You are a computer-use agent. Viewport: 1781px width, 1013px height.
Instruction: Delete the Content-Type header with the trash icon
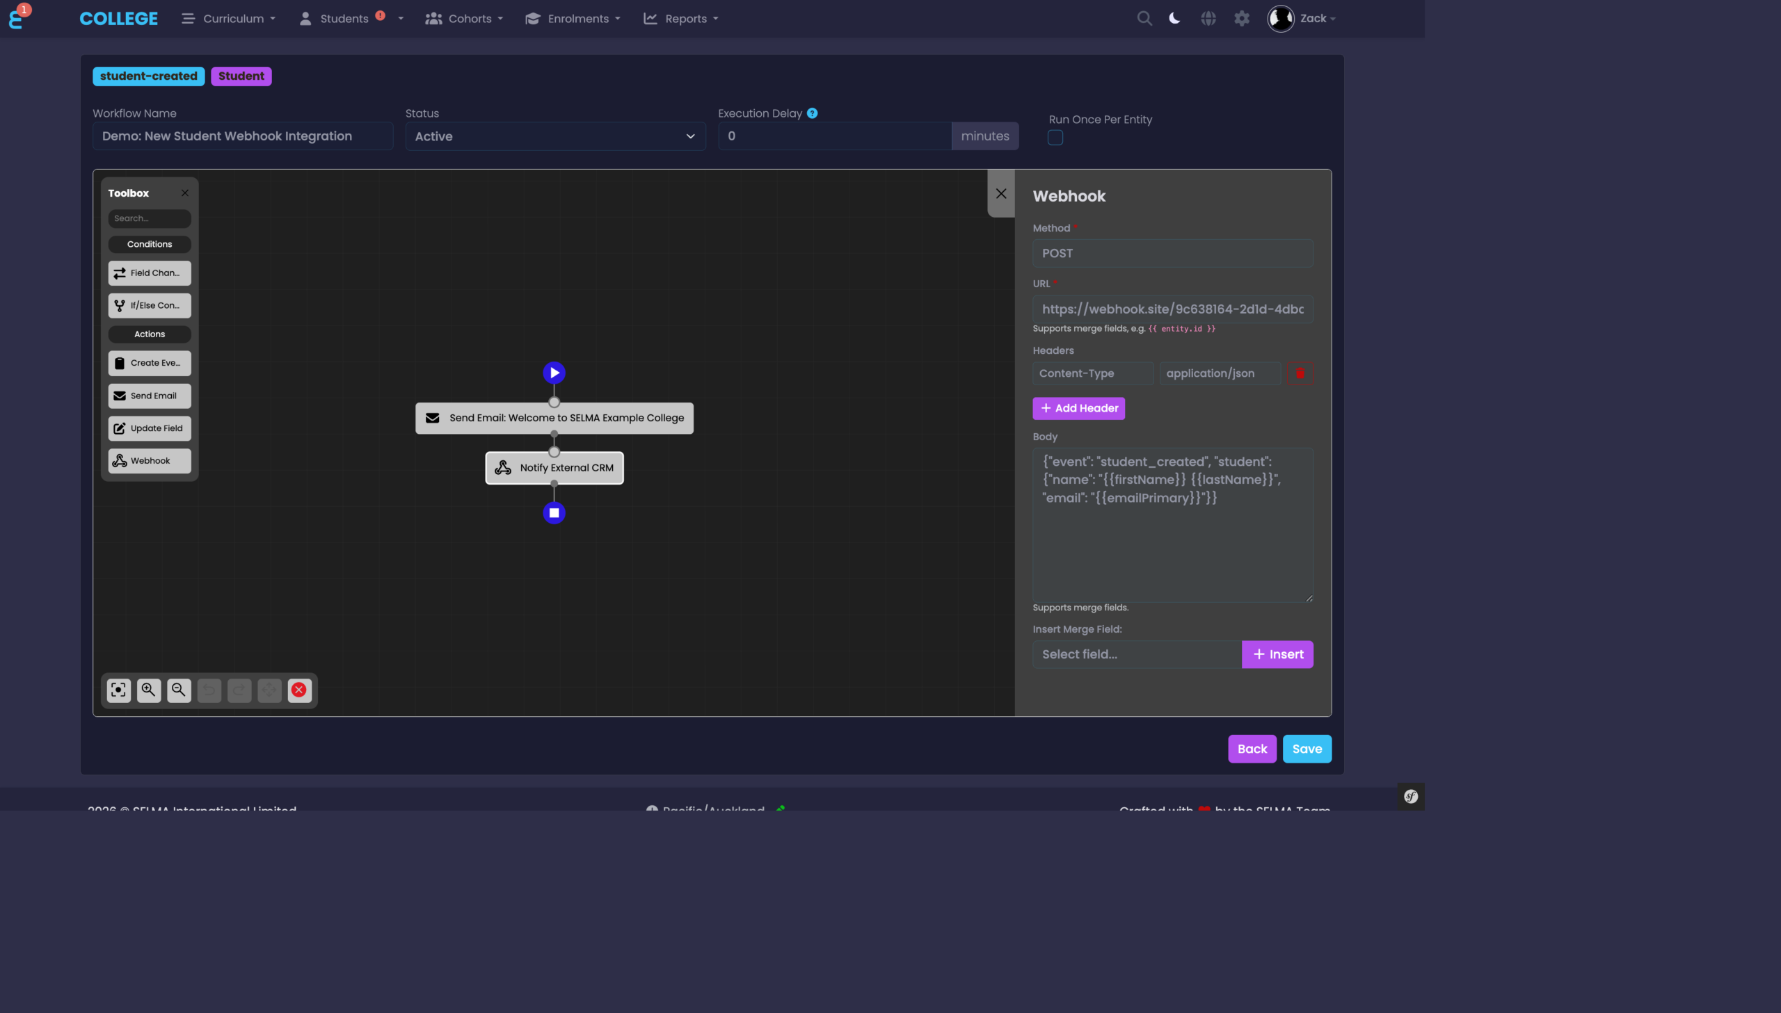click(x=1300, y=373)
